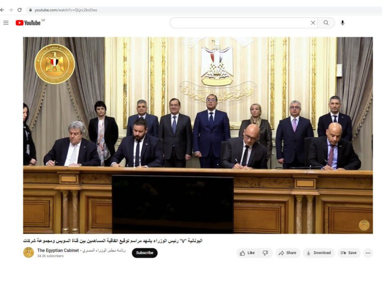Open the three-dot more actions menu
The width and height of the screenshot is (382, 287).
(368, 253)
